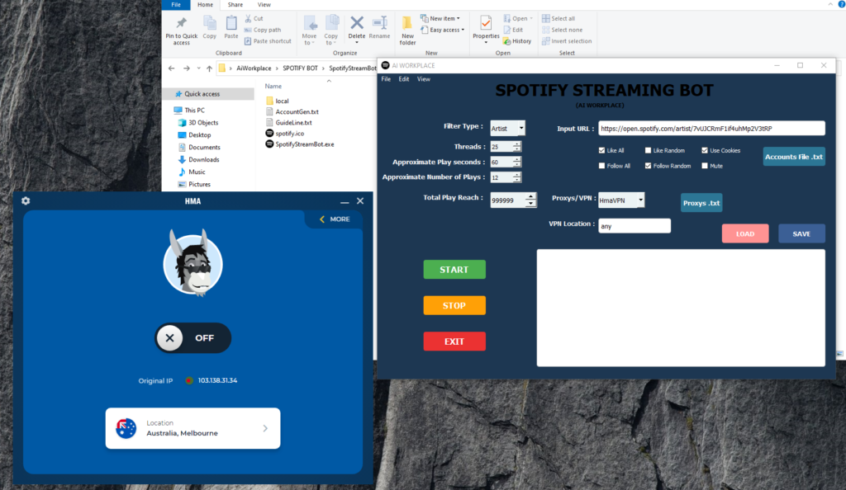The image size is (846, 490).
Task: Open the bot's View menu
Action: (x=424, y=79)
